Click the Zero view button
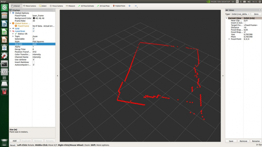 coord(256,14)
